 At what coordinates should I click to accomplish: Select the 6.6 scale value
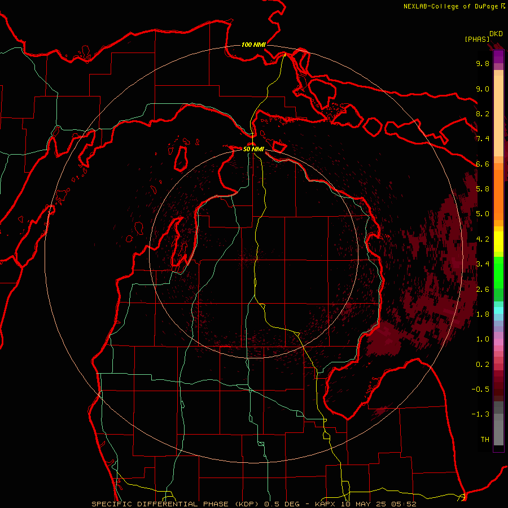(483, 164)
